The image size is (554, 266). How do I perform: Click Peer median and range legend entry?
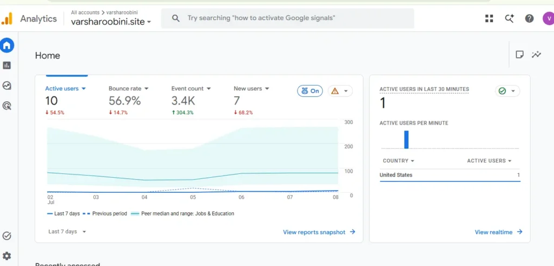pyautogui.click(x=182, y=213)
